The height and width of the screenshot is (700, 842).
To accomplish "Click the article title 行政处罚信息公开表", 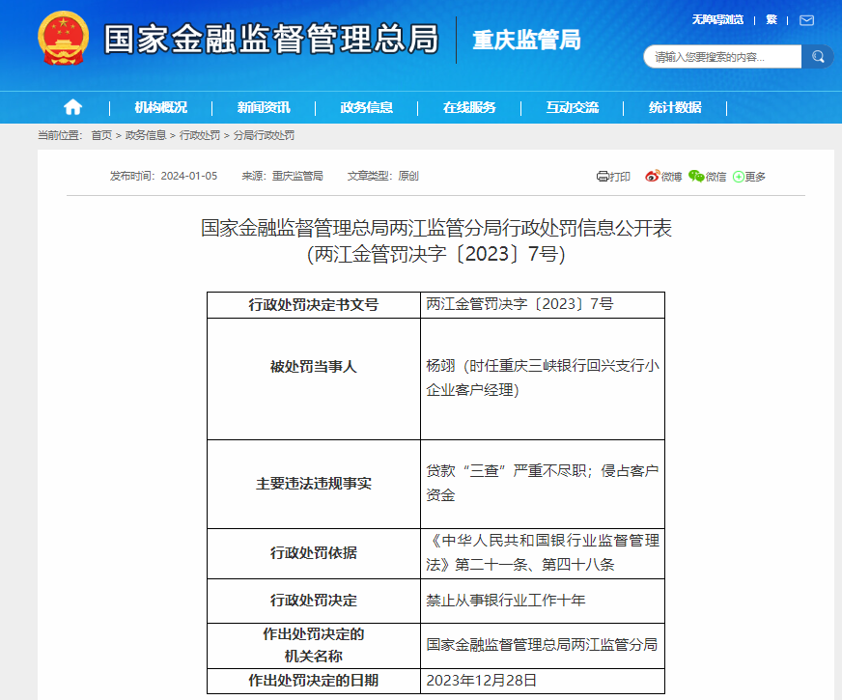I will click(x=436, y=228).
